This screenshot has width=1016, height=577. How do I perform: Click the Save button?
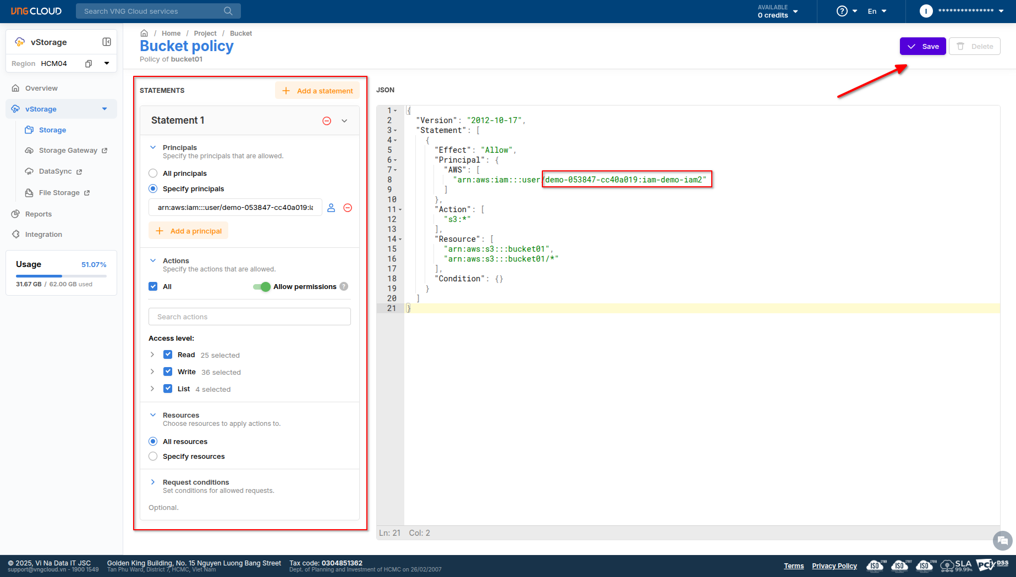pyautogui.click(x=922, y=47)
